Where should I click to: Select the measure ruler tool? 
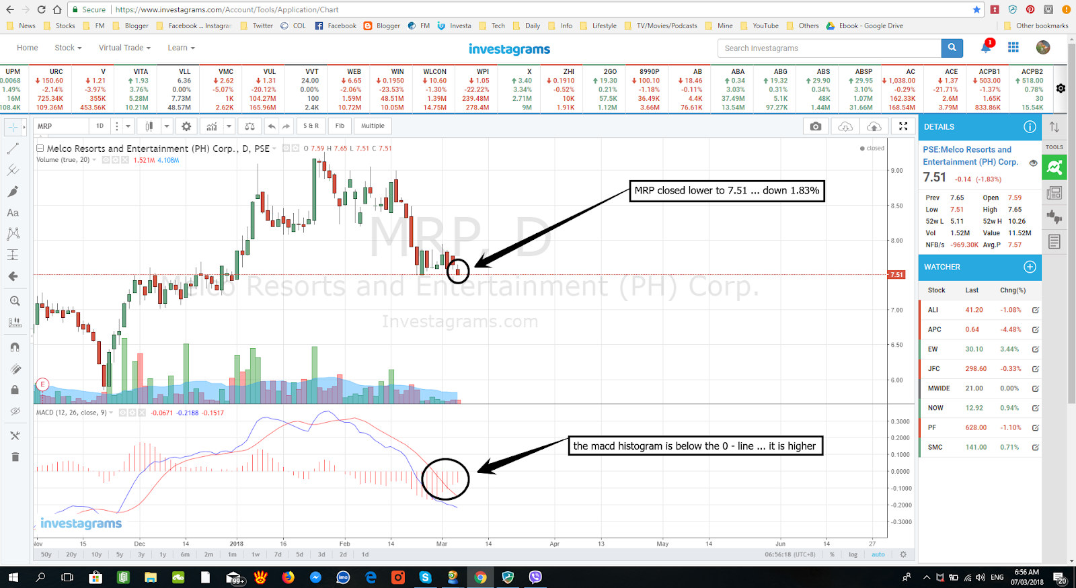pyautogui.click(x=15, y=323)
